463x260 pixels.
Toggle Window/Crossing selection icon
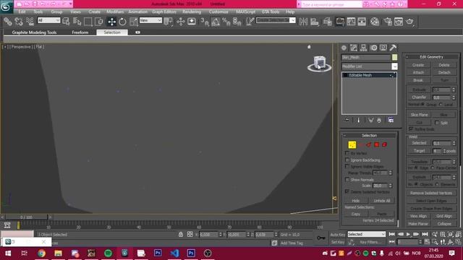tap(99, 21)
